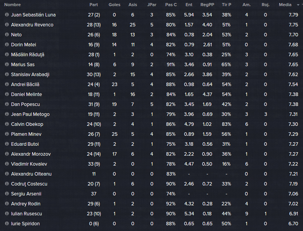
Task: Click the info icon for Neto
Action: coord(7,35)
